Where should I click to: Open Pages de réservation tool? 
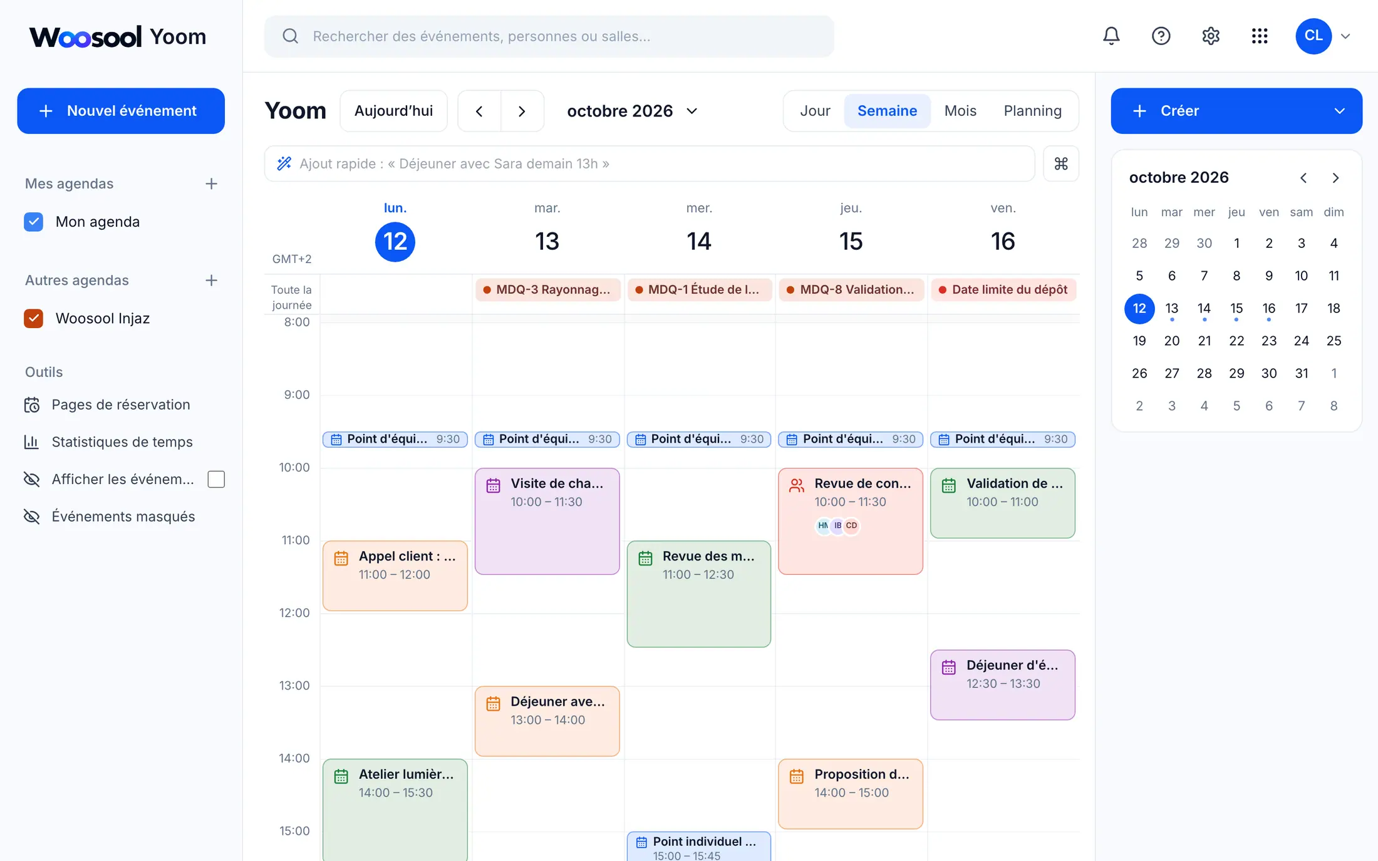121,405
